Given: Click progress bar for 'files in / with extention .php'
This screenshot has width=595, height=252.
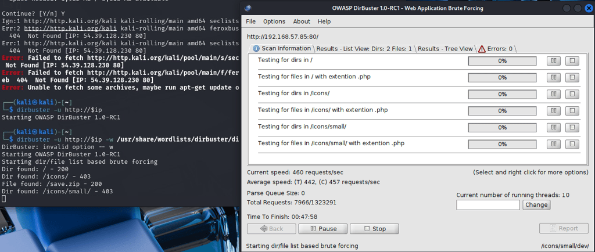Looking at the screenshot, I should 503,78.
